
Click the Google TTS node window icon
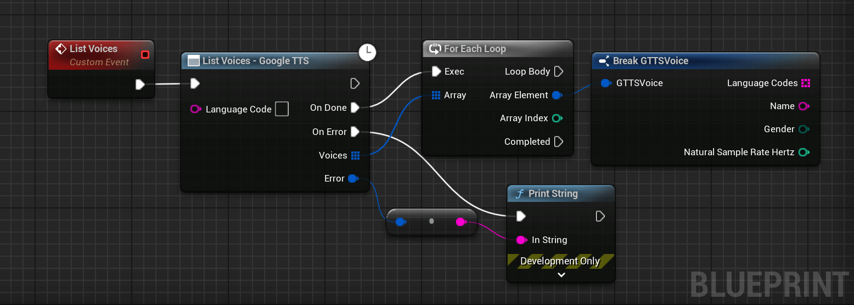[193, 61]
